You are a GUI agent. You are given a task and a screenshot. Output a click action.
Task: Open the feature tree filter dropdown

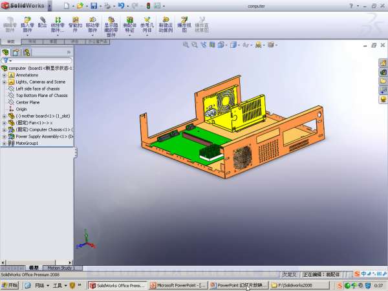6,60
